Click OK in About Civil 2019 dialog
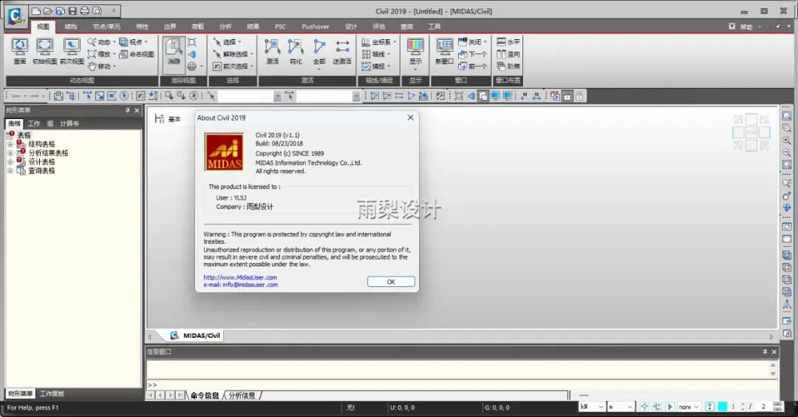The height and width of the screenshot is (417, 798). point(391,282)
